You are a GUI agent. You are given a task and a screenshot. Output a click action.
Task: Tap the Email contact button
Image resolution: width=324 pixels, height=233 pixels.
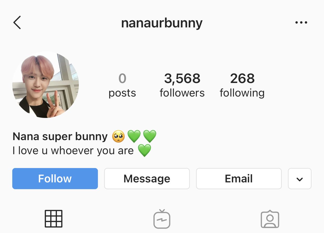(239, 178)
